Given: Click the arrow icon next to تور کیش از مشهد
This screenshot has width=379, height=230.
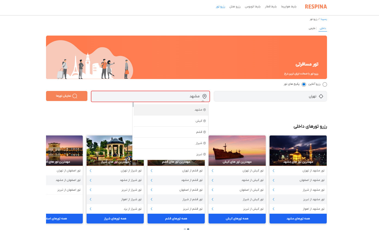Looking at the screenshot, I should tap(212, 180).
